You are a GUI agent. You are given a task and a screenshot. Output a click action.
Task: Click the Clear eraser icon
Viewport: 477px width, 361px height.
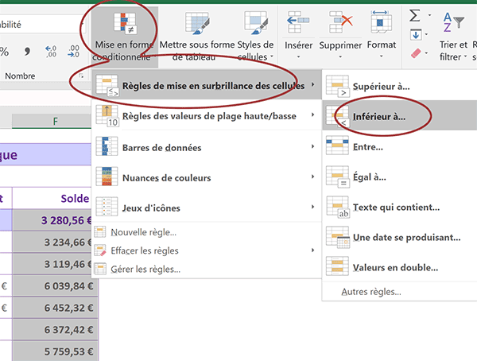tap(416, 53)
